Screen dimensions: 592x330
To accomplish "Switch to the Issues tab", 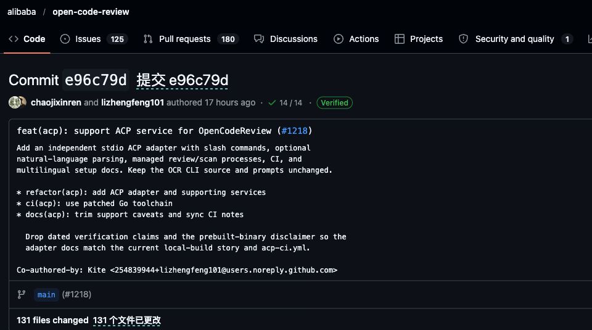I will click(x=94, y=39).
